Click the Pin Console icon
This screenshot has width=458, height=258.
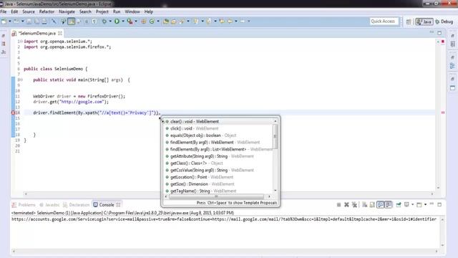point(399,205)
